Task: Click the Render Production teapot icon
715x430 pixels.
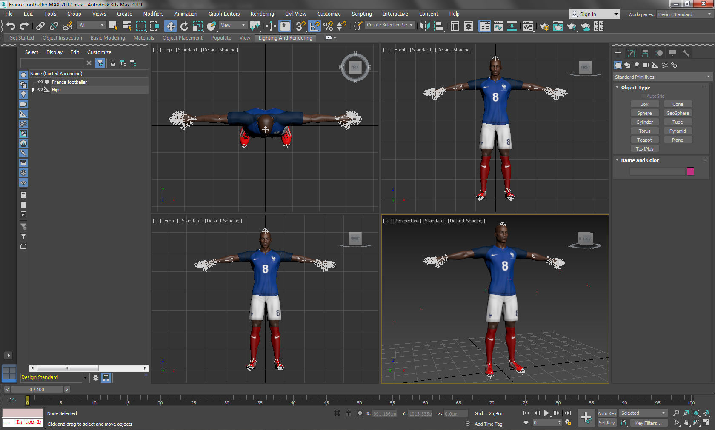Action: pyautogui.click(x=572, y=26)
